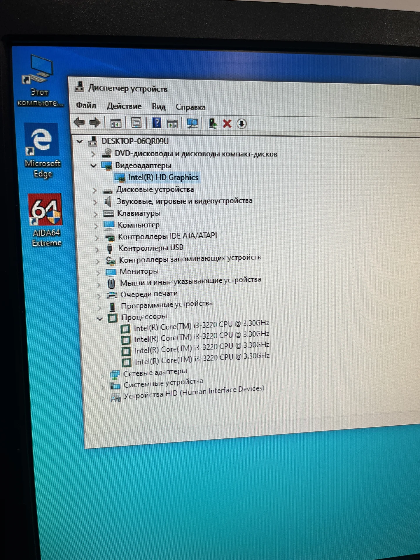420x560 pixels.
Task: Click the Клавиатуры keyboard icon
Action: click(108, 213)
